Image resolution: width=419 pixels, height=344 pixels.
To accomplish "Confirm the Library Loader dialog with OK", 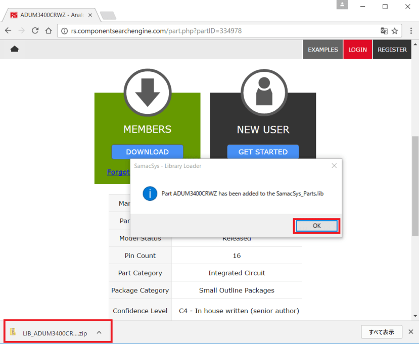I will click(317, 226).
